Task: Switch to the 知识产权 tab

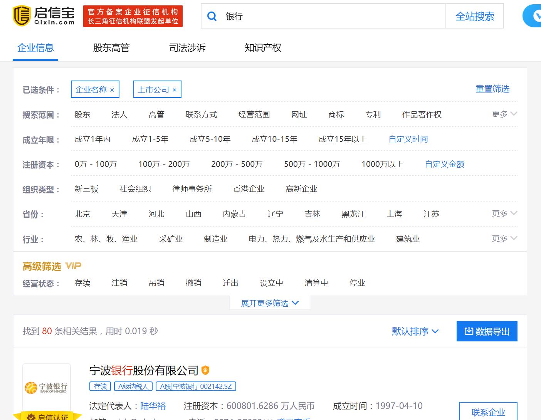Action: 263,48
